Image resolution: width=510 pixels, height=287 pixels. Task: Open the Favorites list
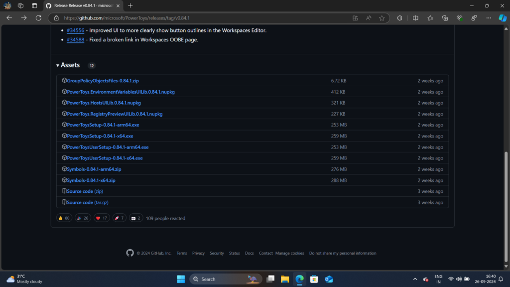[430, 18]
